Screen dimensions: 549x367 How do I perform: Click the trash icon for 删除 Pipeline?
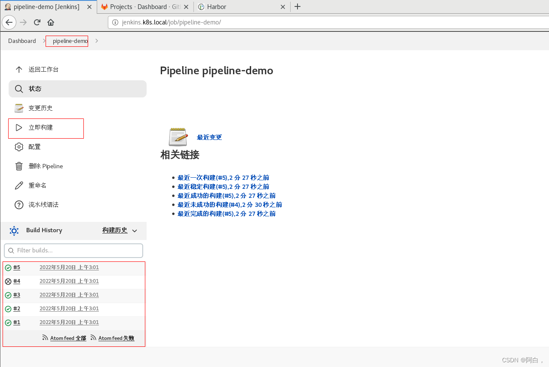point(19,166)
